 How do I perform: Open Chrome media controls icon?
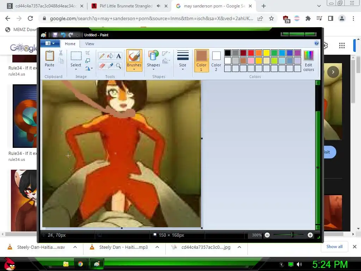pos(319,18)
